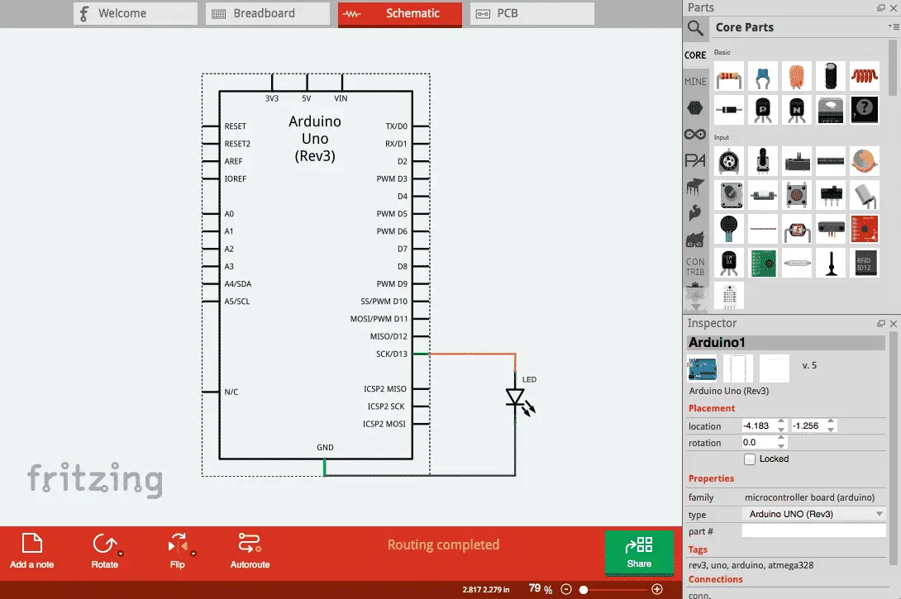This screenshot has width=901, height=599.
Task: Select the MINE parts bin tab
Action: click(x=695, y=82)
